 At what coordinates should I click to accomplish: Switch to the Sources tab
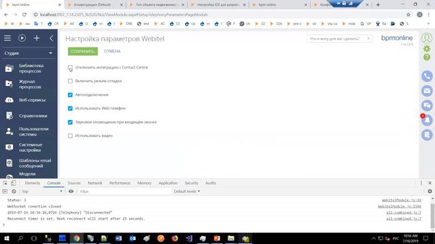tap(74, 183)
